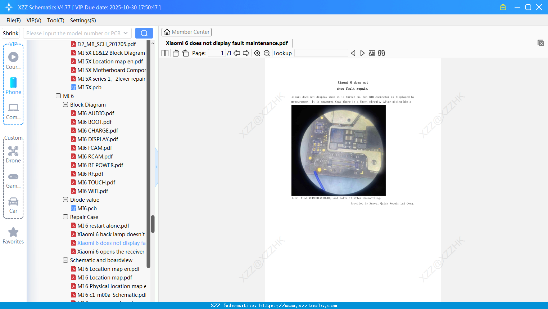Collapse the Diode value folder
548x309 pixels.
point(65,200)
